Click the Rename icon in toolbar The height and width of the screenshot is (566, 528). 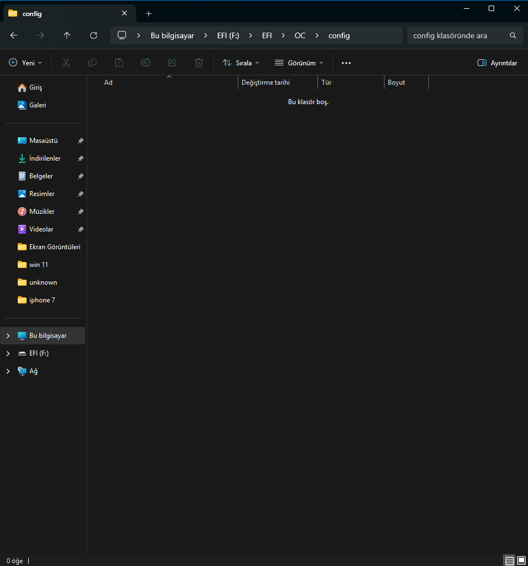tap(146, 63)
